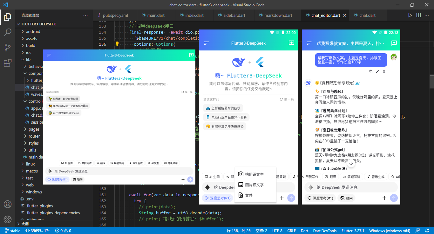Click the 解题答疑 chip in the right phone preview
This screenshot has width=434, height=234.
351,177
